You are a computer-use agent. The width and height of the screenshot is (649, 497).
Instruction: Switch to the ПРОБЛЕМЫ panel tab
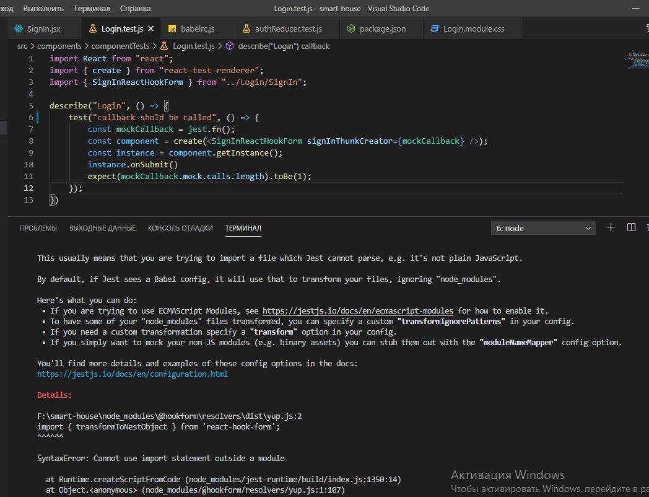tap(38, 228)
